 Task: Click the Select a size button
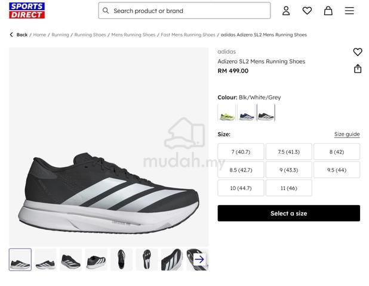pos(289,213)
